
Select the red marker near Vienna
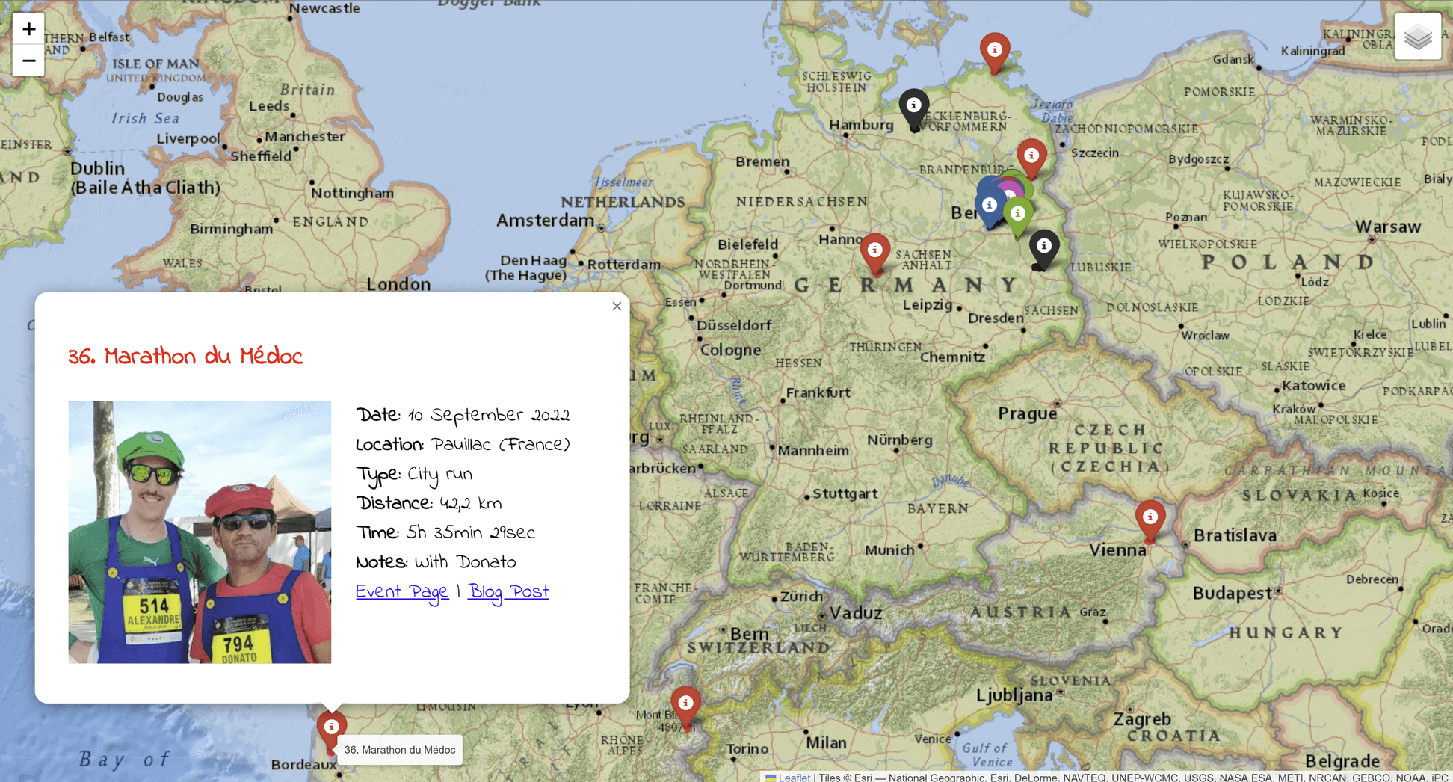point(1150,515)
